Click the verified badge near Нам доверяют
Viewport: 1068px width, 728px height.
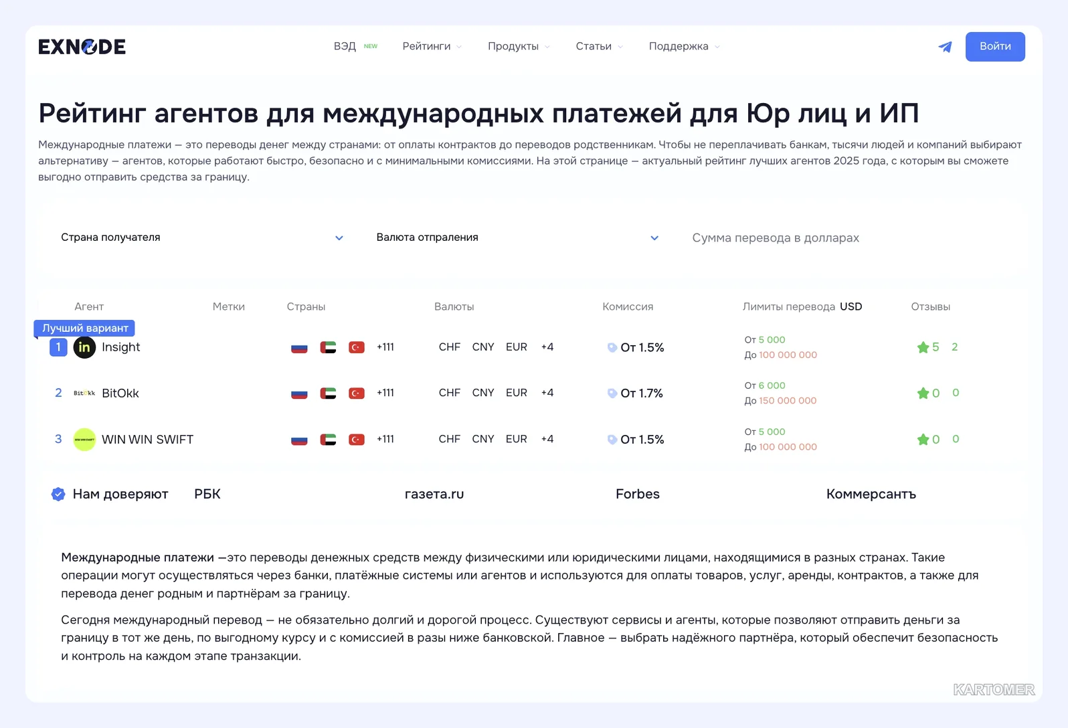pos(58,494)
